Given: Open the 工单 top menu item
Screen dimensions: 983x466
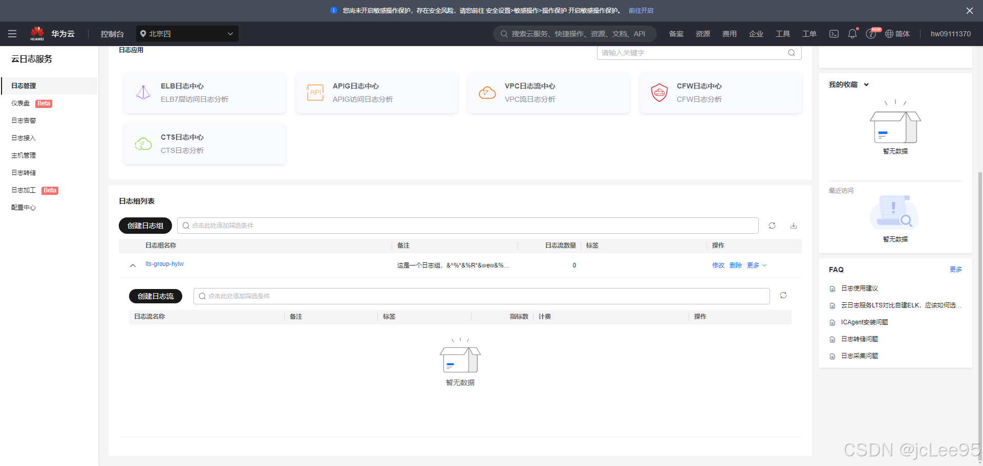Looking at the screenshot, I should pos(809,34).
